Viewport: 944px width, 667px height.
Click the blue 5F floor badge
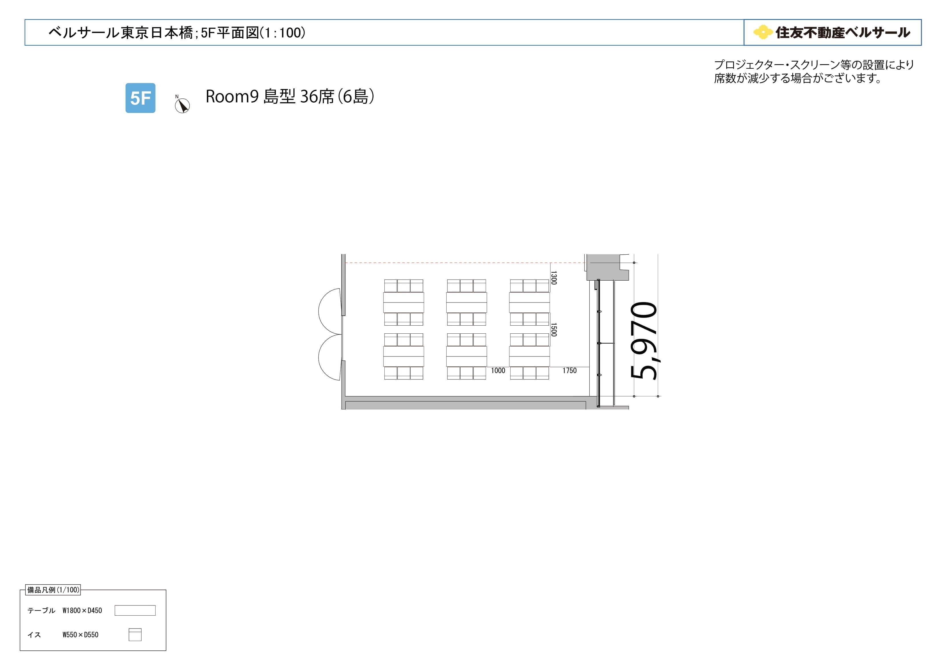pos(140,98)
